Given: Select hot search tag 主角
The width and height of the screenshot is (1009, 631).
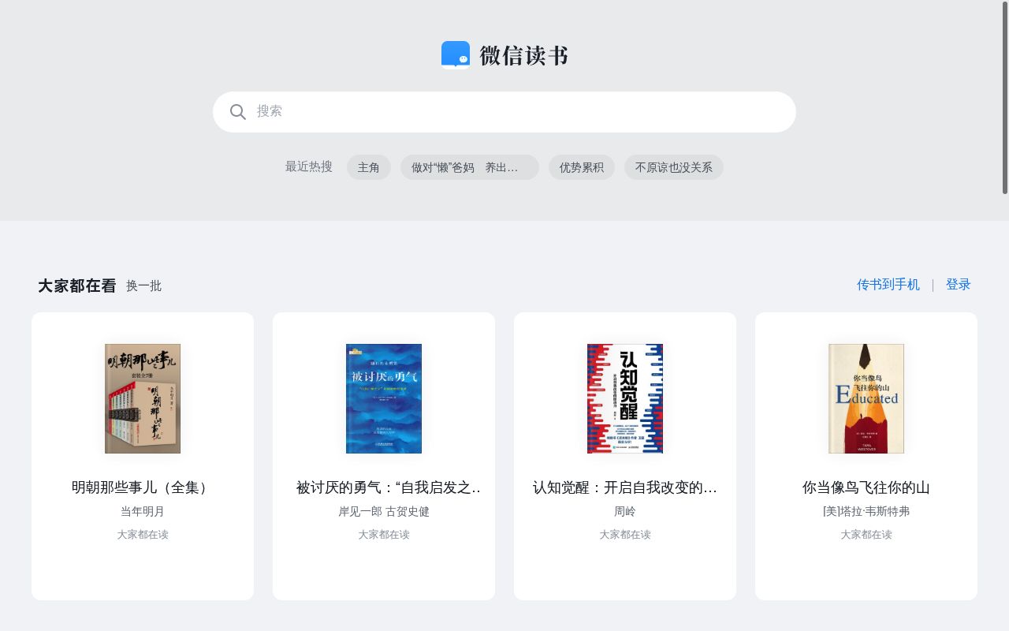Looking at the screenshot, I should click(x=369, y=167).
